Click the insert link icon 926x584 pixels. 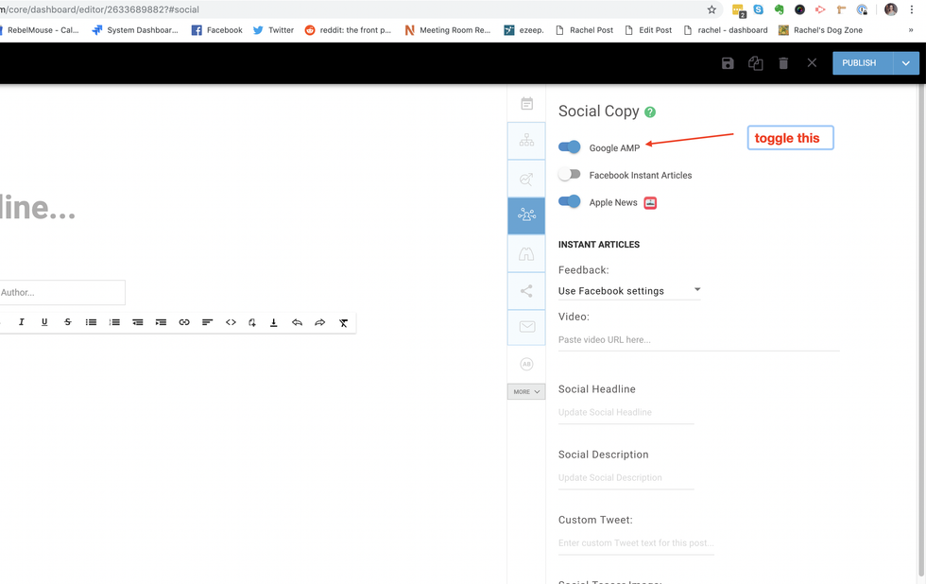184,322
